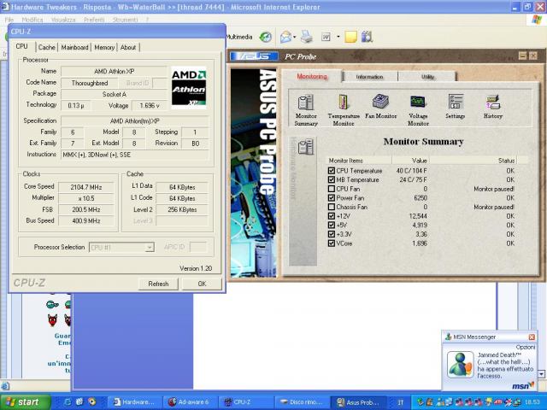Switch to the Mainboard tab in CPU-Z
547x410 pixels.
[74, 47]
